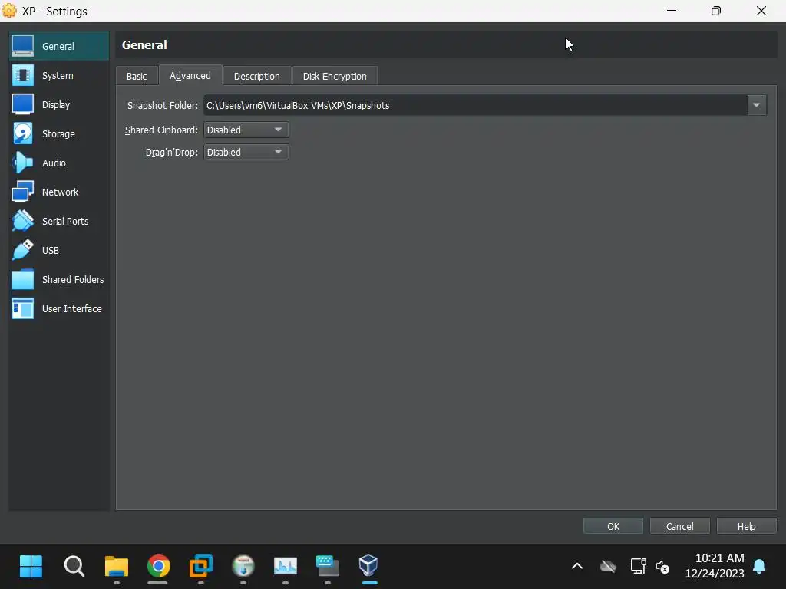The width and height of the screenshot is (786, 589).
Task: Switch to the Description tab
Action: coord(257,76)
